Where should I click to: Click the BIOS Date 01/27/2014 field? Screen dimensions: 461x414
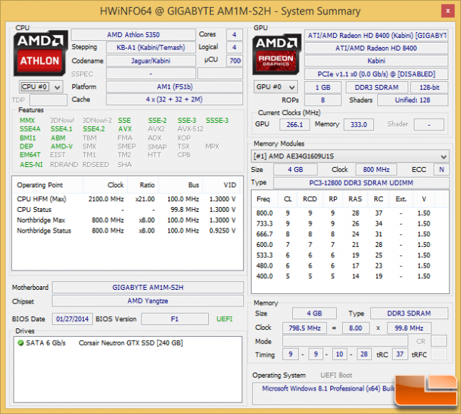click(72, 319)
